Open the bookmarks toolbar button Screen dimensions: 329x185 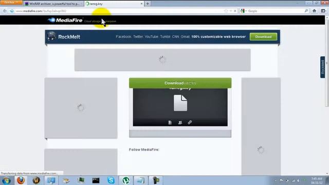323,11
